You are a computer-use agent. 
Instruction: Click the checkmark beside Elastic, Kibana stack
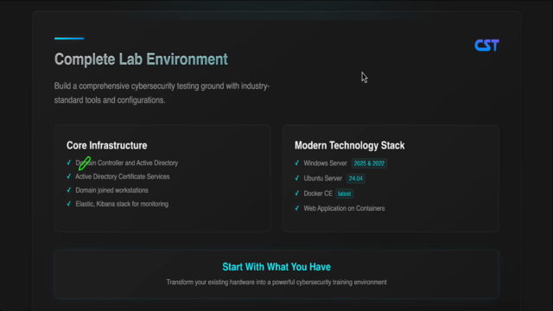69,204
